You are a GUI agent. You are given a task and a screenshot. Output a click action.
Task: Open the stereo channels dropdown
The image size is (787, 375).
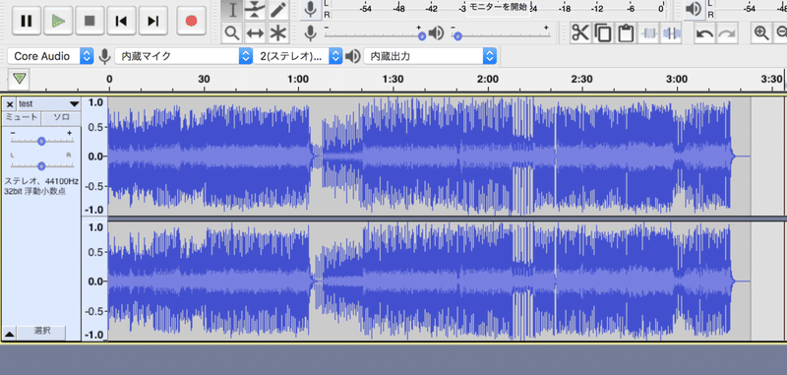(x=298, y=56)
